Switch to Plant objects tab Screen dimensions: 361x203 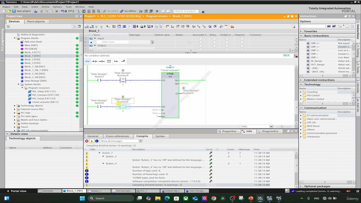[x=36, y=21]
